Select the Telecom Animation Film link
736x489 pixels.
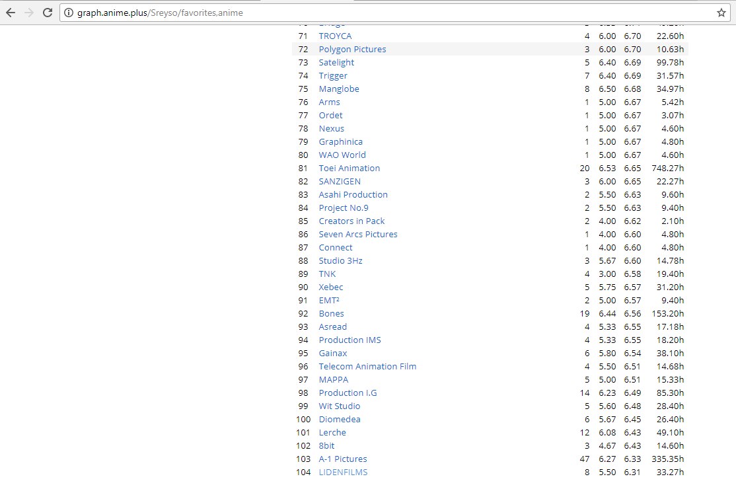tap(367, 366)
